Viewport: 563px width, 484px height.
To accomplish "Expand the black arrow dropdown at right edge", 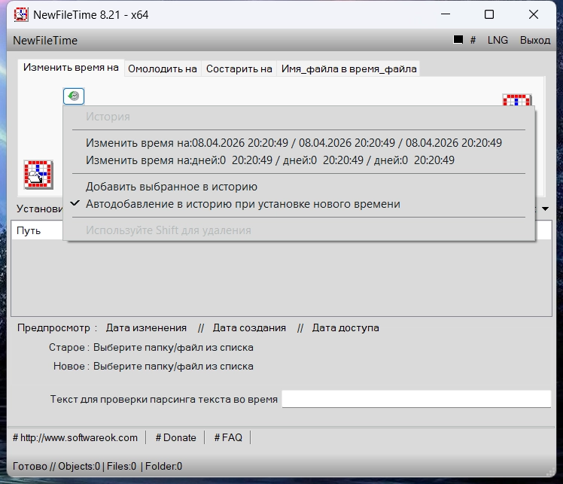I will point(545,209).
